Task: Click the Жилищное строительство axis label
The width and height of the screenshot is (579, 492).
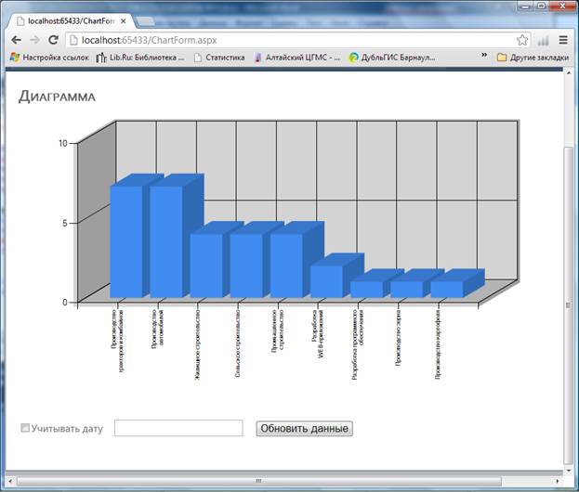Action: tap(197, 345)
